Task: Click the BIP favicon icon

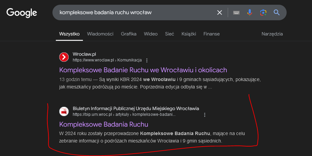Action: point(64,111)
